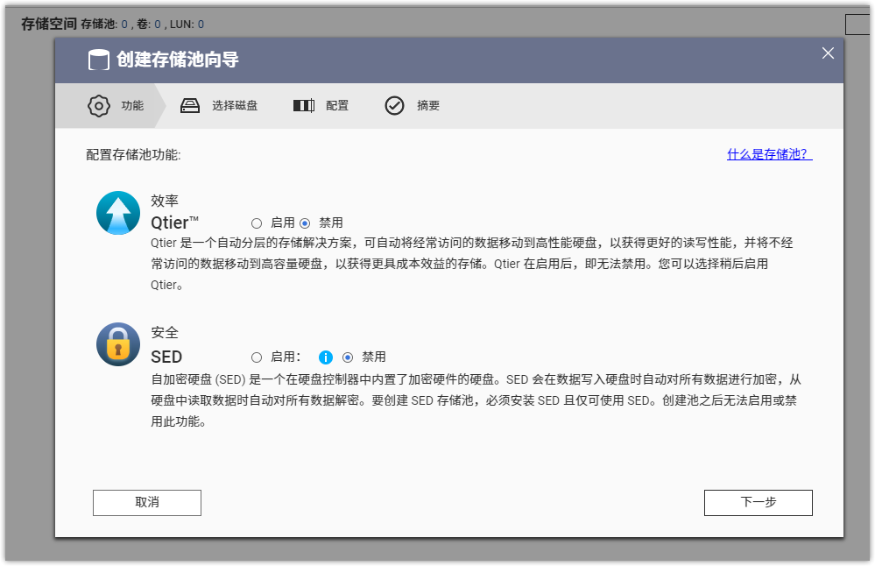
Task: Click the storage pool cylinder icon in title
Action: point(99,60)
